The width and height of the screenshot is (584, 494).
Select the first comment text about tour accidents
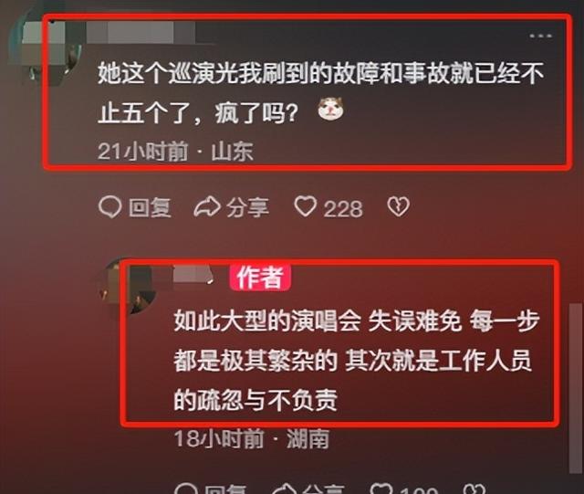tap(320, 92)
